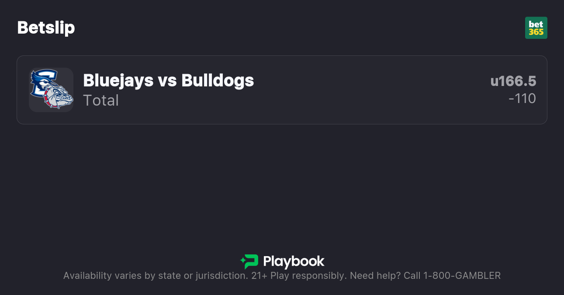Click the green Playbook logo icon
The image size is (564, 295).
[x=249, y=261]
